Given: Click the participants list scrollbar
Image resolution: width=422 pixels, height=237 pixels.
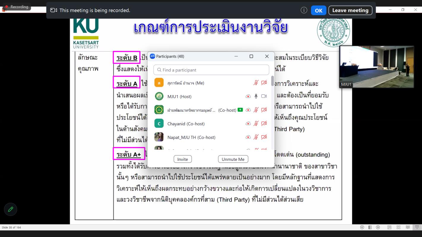Looking at the screenshot, I should pyautogui.click(x=272, y=81).
